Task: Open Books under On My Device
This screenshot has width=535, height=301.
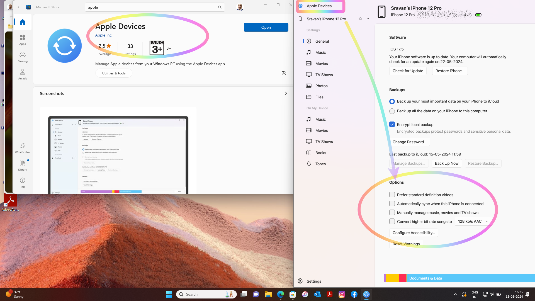Action: click(320, 153)
